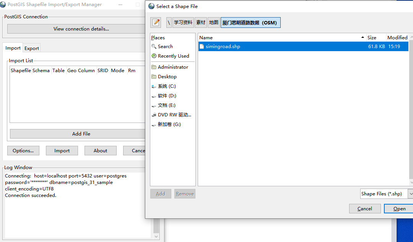Click the Geo Column header
Image resolution: width=413 pixels, height=242 pixels.
pyautogui.click(x=81, y=71)
